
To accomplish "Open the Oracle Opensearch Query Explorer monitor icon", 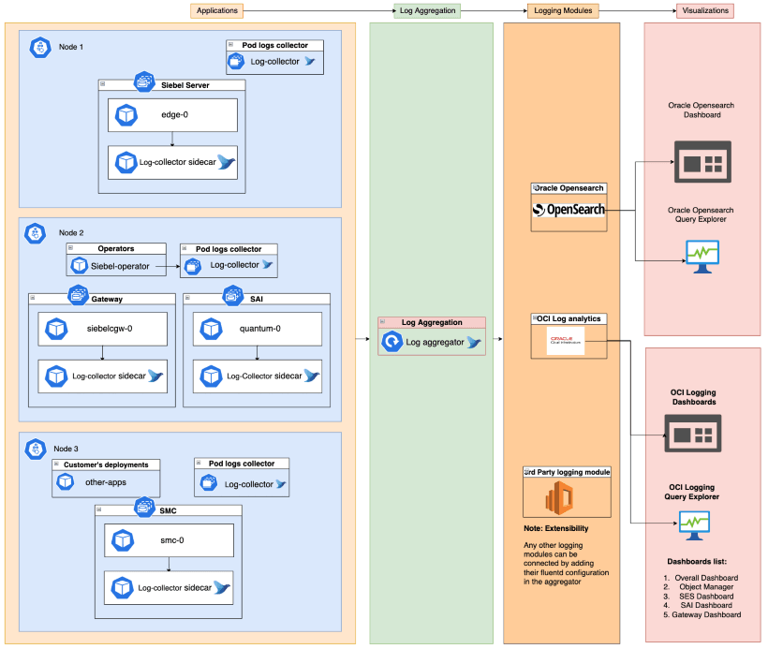I will tap(702, 257).
